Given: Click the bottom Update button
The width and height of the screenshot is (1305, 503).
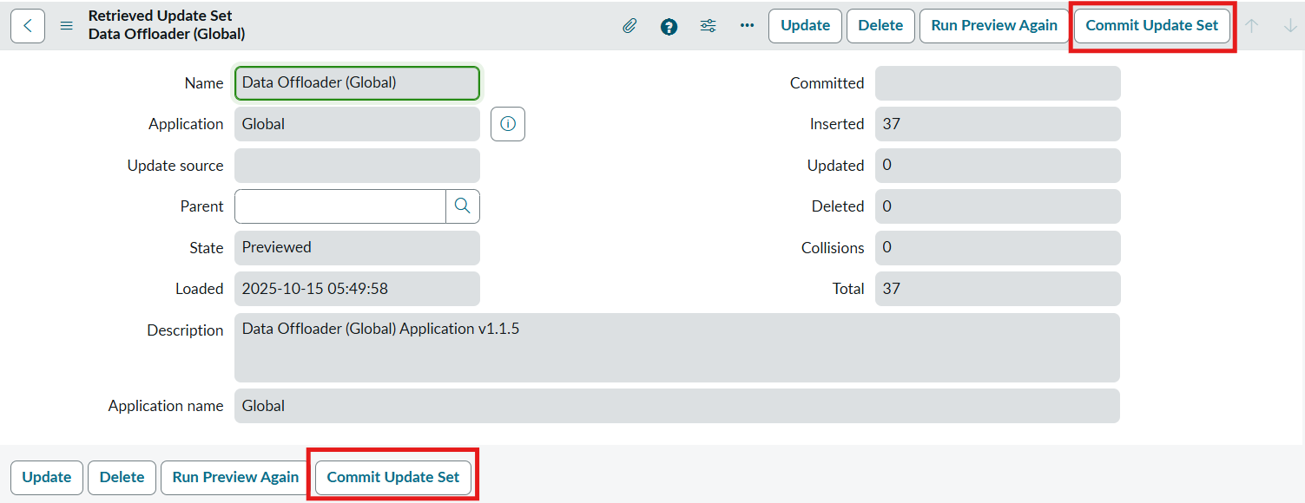Looking at the screenshot, I should coord(47,477).
